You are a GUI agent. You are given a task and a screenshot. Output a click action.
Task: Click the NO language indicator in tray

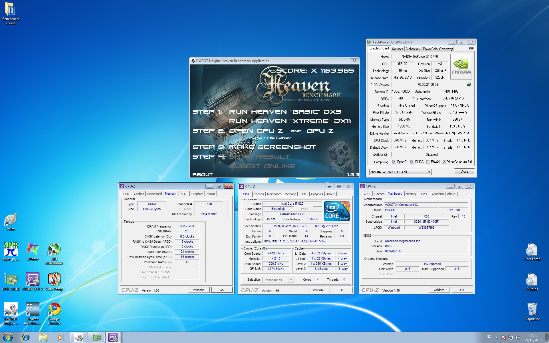tap(489, 337)
